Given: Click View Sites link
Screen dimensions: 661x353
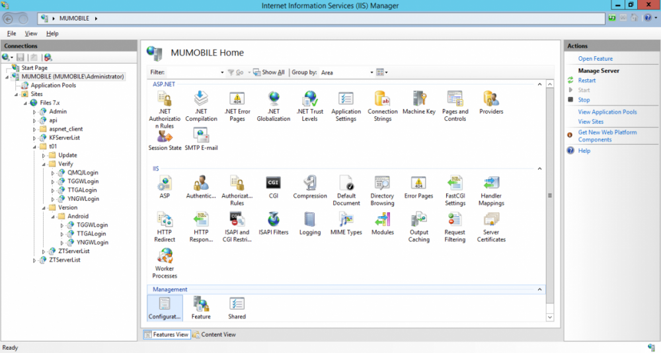Looking at the screenshot, I should [590, 122].
